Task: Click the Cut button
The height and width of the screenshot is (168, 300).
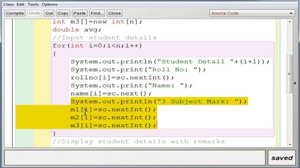Action: [49, 13]
